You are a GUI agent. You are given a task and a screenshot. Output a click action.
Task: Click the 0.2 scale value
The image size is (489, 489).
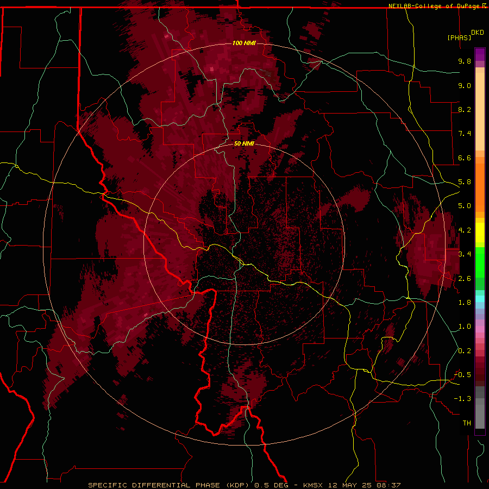pos(465,351)
